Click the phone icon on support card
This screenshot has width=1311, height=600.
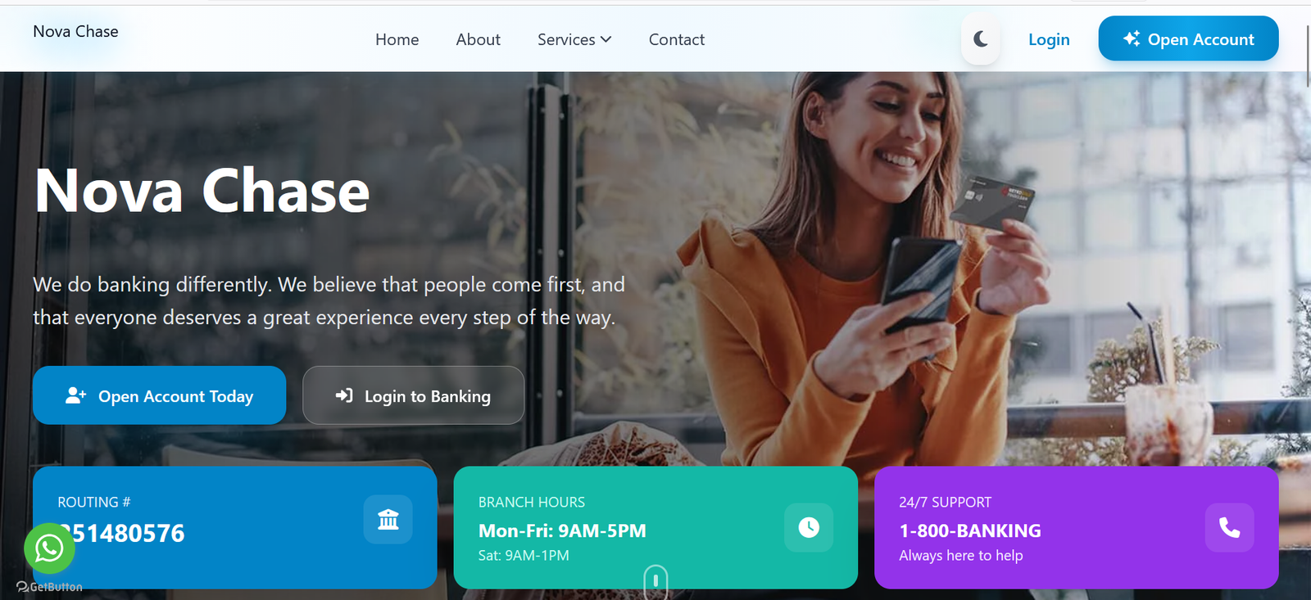[1229, 527]
